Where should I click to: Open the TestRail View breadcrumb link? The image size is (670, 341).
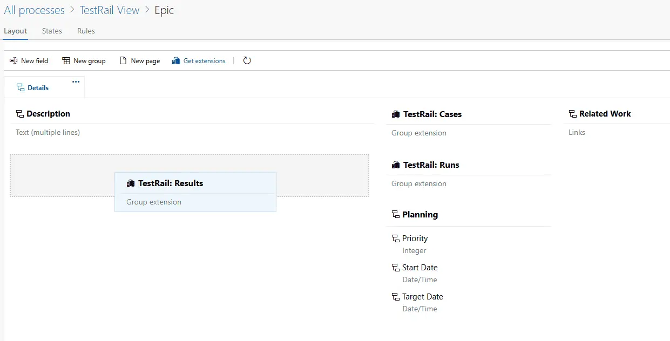[110, 10]
